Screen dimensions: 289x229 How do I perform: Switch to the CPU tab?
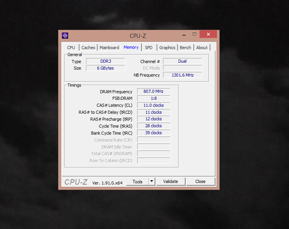(71, 48)
